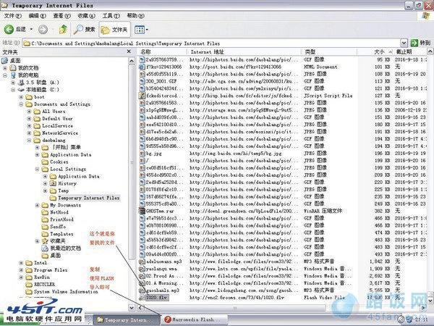Collapse the Local Disk (C:) node
The height and width of the screenshot is (326, 434).
(13, 90)
